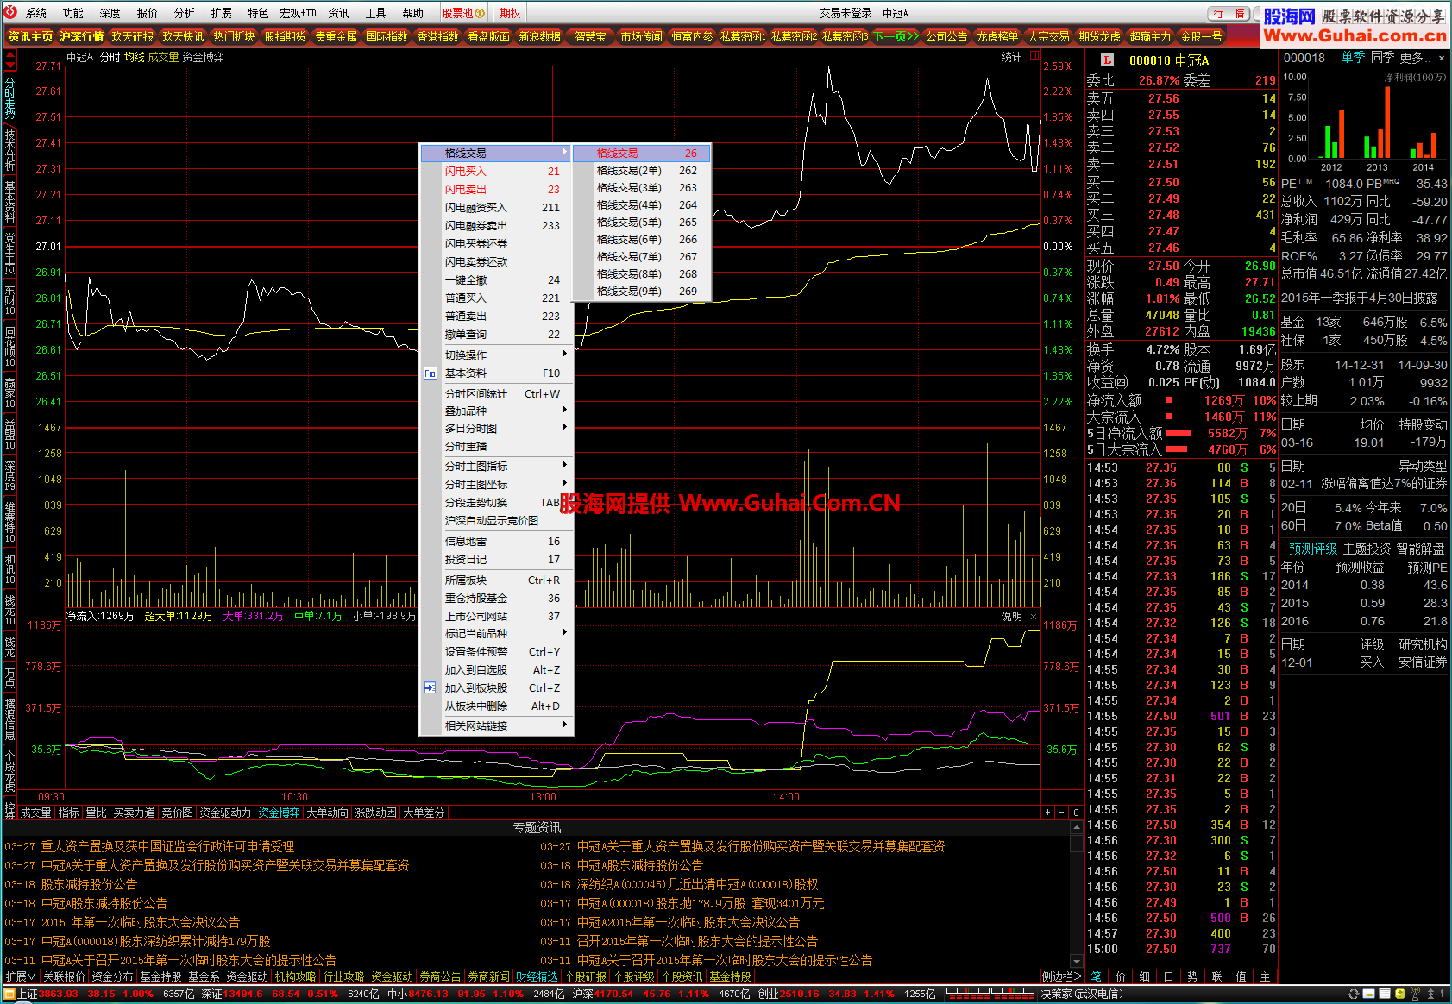The width and height of the screenshot is (1452, 1004).
Task: Open 深度F9 in the left sidebar
Action: click(x=9, y=476)
